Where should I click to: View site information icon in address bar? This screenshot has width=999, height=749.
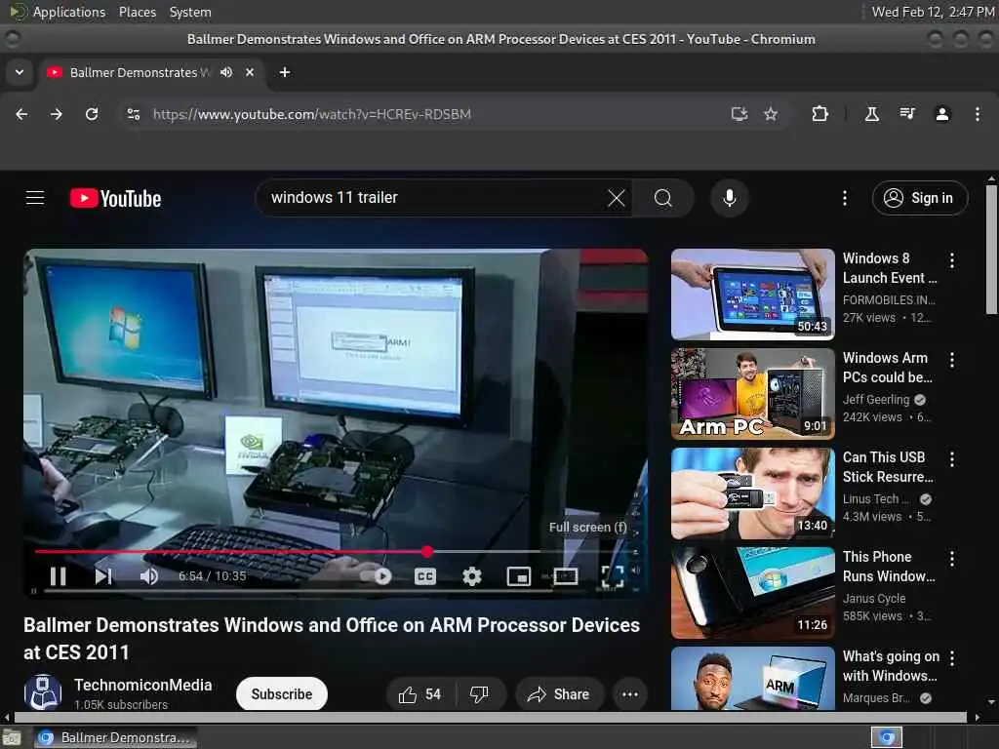coord(133,114)
